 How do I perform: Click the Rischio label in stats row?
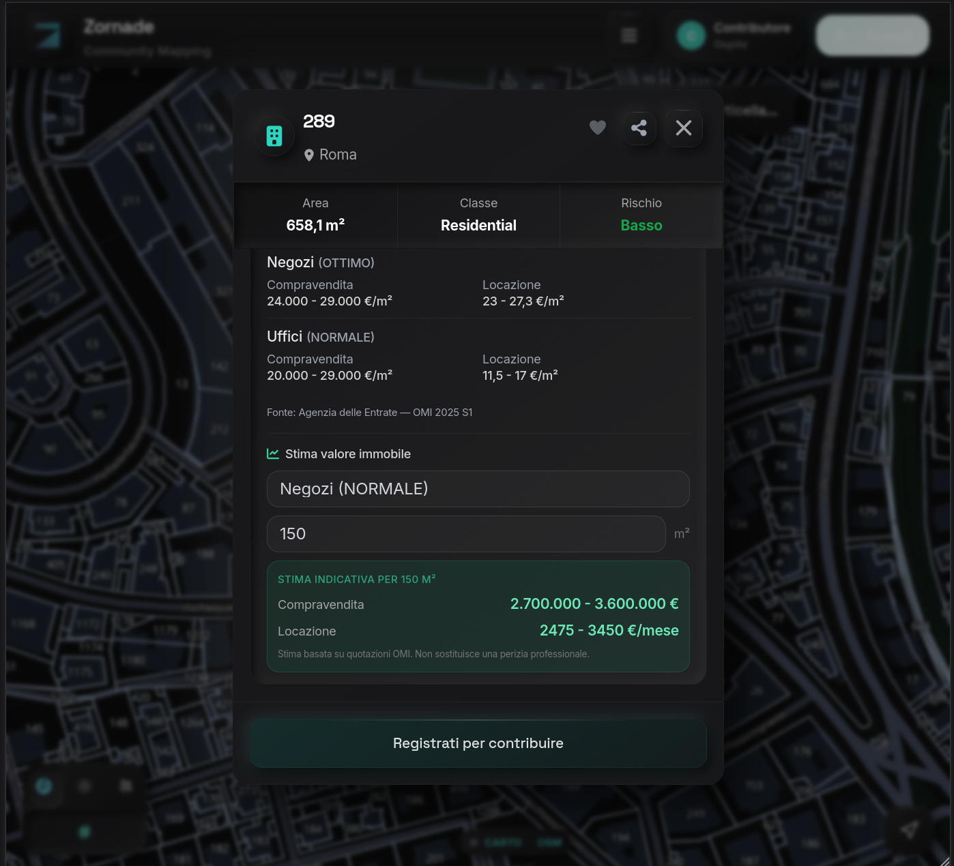(x=641, y=203)
